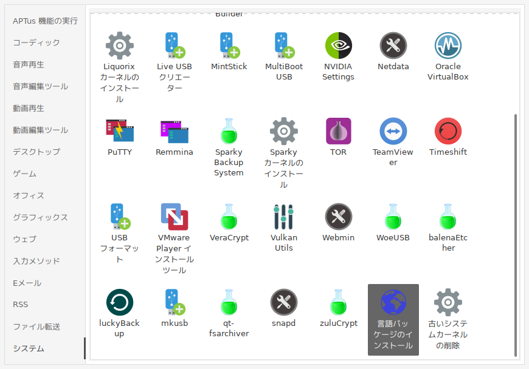Select MultiBoot USB icon

[x=284, y=46]
